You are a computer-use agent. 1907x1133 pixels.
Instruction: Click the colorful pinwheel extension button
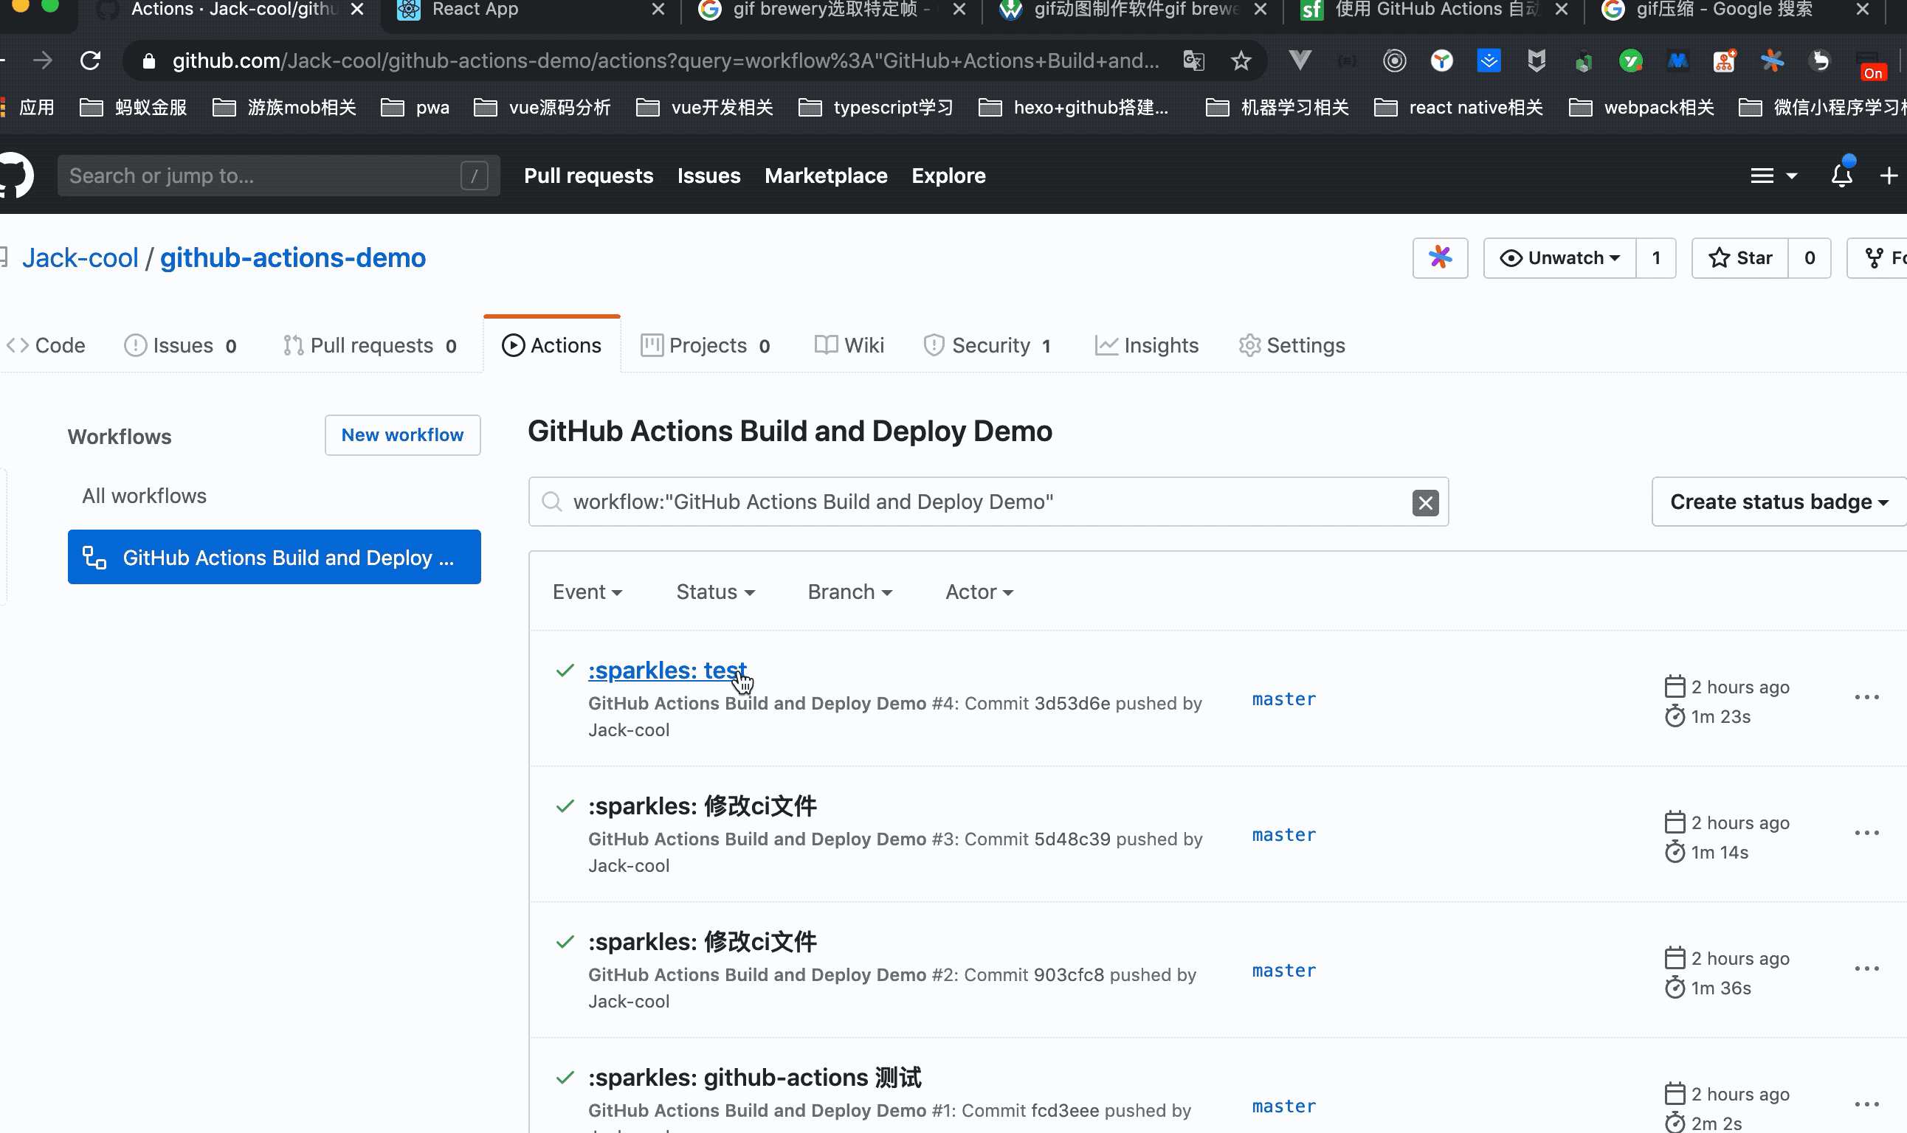(1440, 258)
